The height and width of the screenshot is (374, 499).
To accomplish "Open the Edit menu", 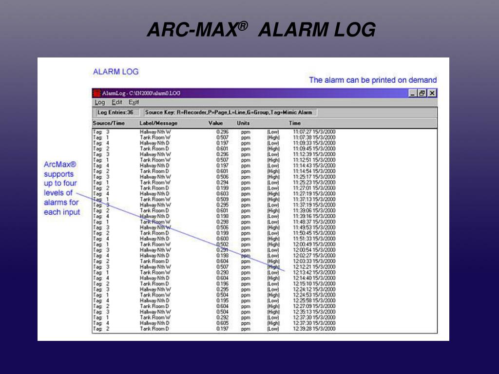I will point(117,102).
